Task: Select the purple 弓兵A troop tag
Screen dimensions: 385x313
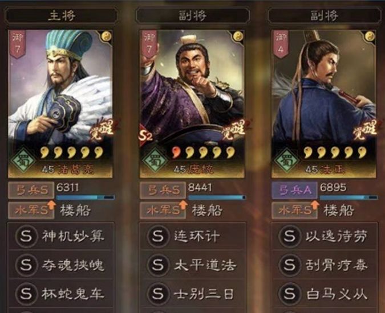Action: (294, 190)
